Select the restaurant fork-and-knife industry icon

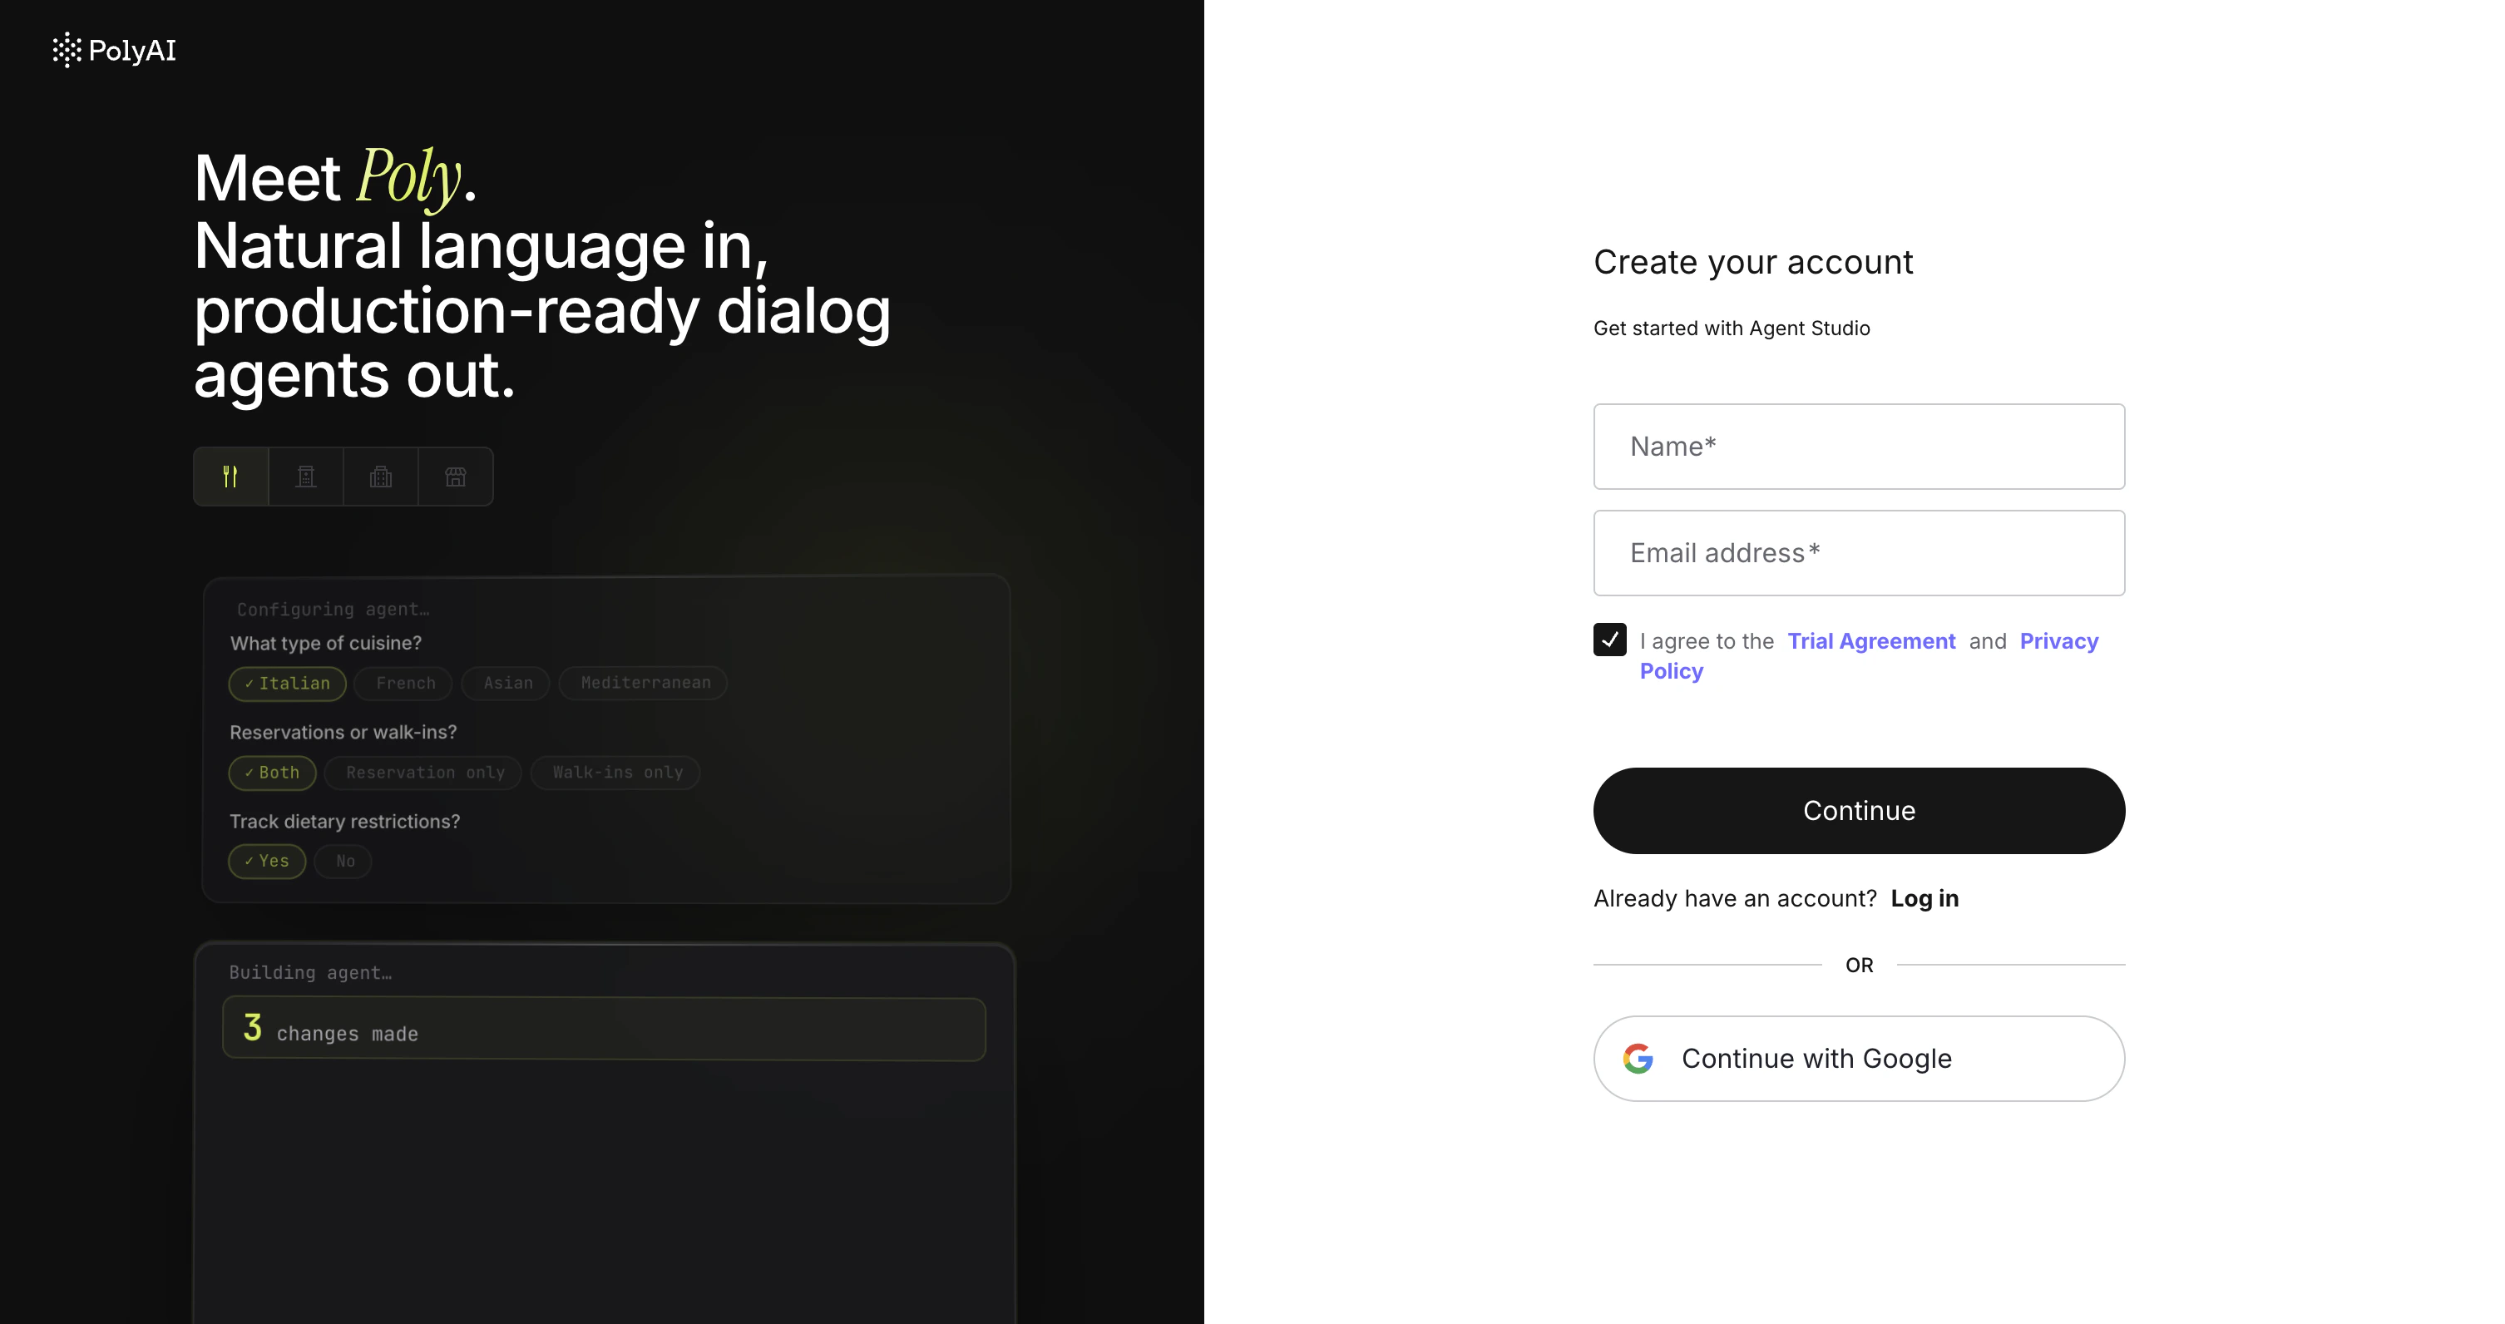(x=230, y=477)
